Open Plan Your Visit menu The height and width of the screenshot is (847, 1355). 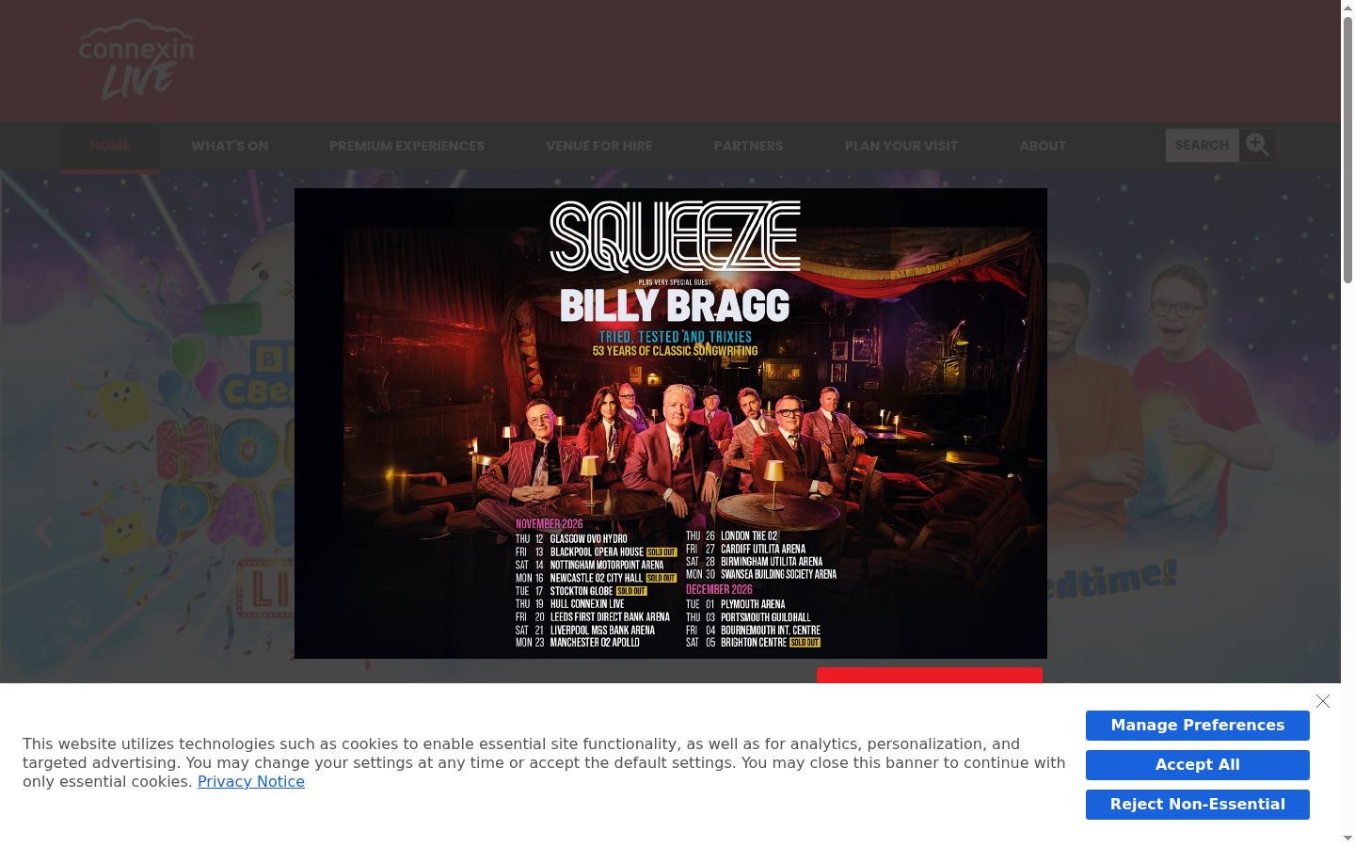pos(901,146)
